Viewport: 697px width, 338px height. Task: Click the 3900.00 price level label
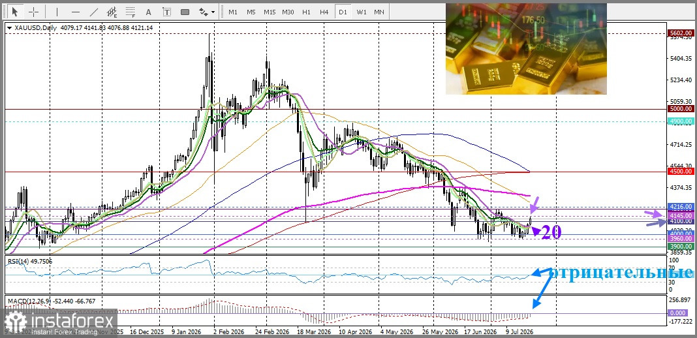(x=681, y=247)
